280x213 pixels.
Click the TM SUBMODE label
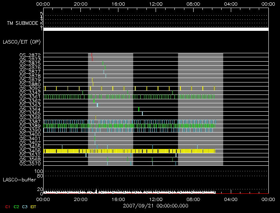tap(23, 23)
